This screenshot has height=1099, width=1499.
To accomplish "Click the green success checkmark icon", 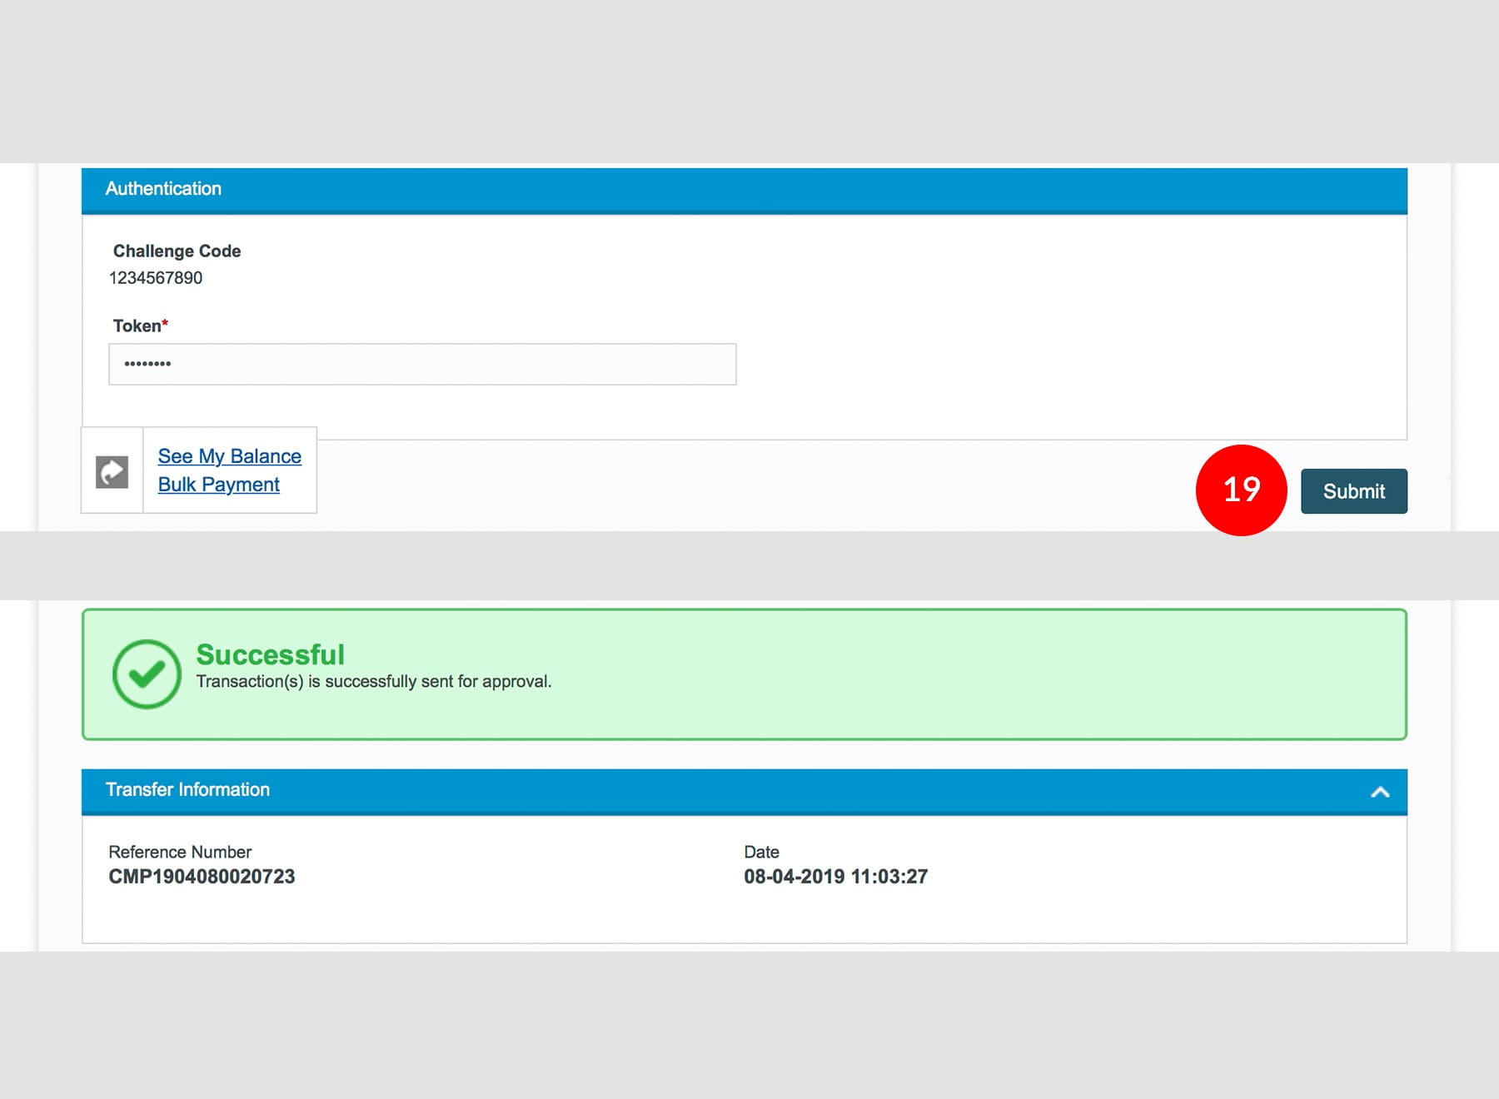I will 147,674.
